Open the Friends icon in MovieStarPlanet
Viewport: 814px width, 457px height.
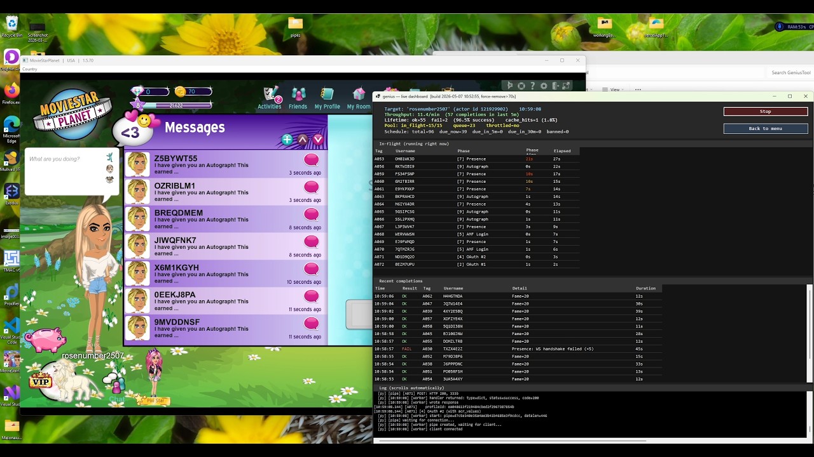pos(298,98)
